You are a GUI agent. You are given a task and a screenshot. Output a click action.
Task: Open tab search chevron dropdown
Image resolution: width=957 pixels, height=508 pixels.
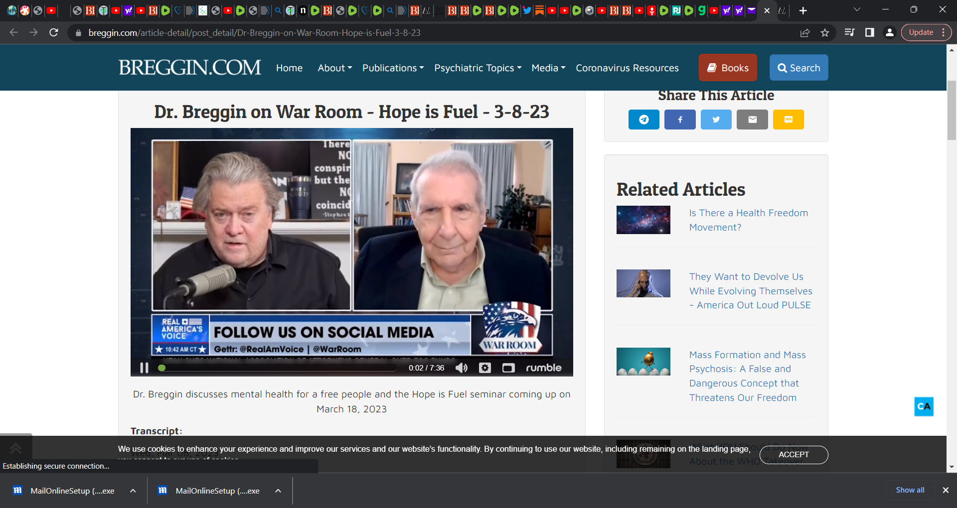click(857, 9)
